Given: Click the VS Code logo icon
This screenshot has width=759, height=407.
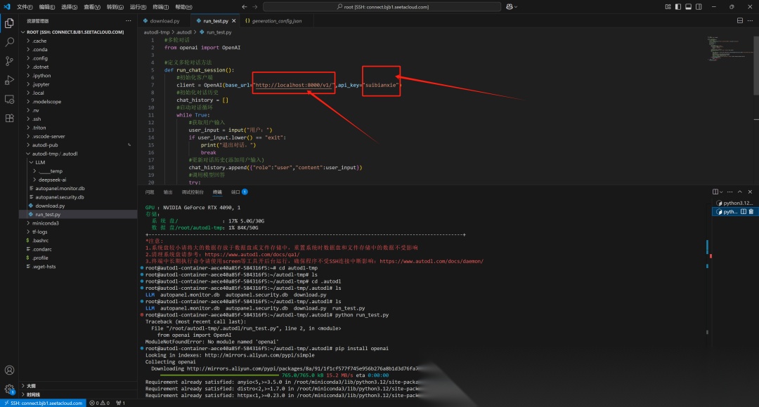Looking at the screenshot, I should (x=7, y=7).
